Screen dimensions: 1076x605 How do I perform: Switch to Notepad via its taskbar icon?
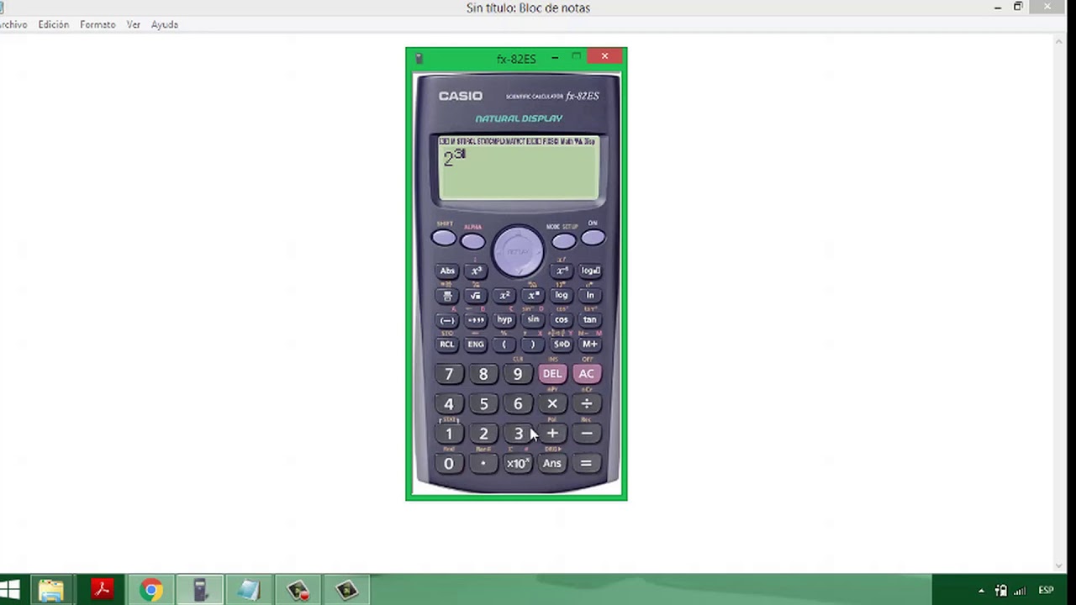(250, 590)
